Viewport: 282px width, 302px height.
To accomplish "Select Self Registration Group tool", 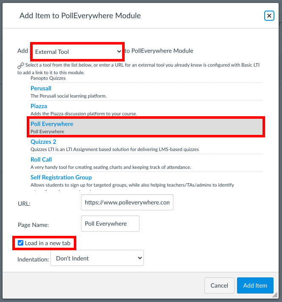I will point(61,177).
